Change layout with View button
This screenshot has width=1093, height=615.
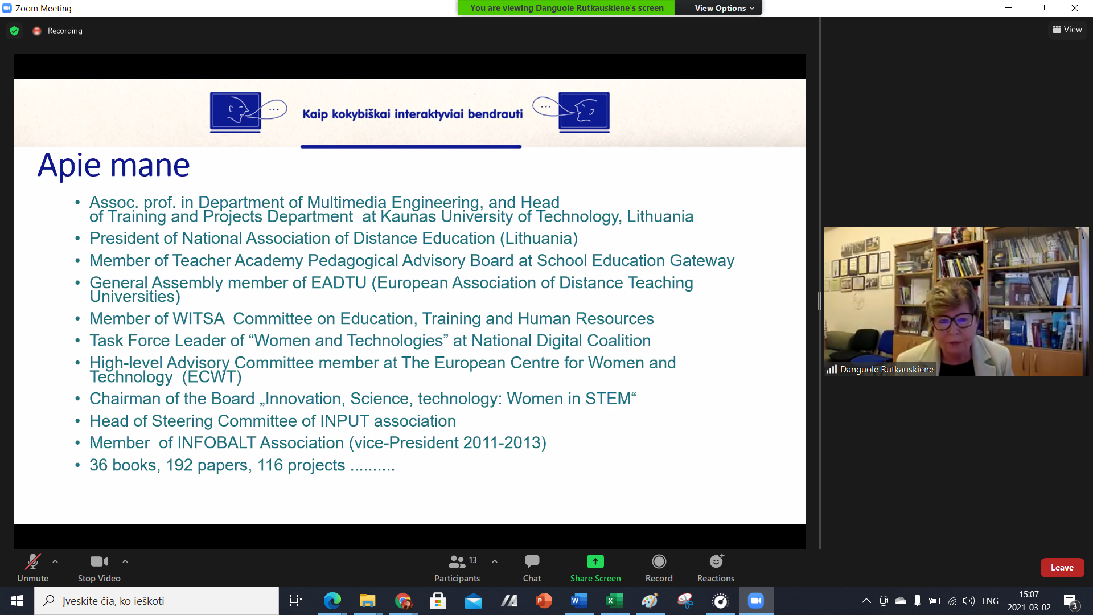click(x=1067, y=30)
